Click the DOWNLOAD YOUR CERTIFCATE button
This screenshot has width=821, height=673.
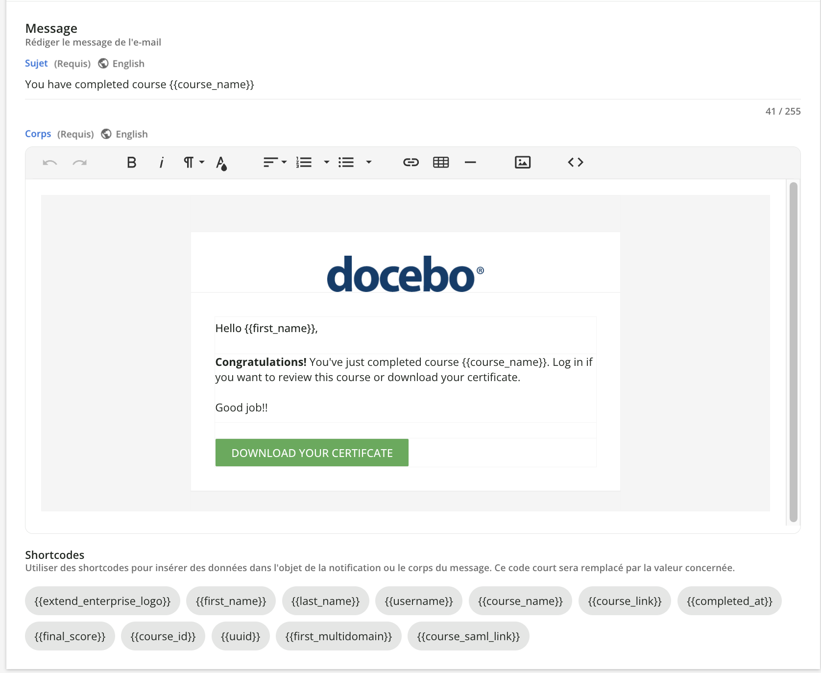(312, 453)
